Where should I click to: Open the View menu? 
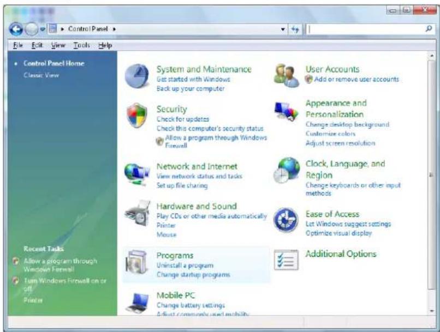point(58,45)
